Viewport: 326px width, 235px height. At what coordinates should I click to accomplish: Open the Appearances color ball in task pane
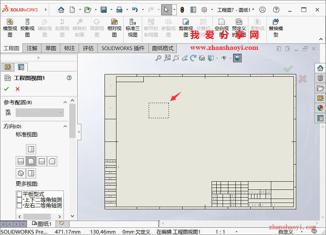tap(320, 108)
